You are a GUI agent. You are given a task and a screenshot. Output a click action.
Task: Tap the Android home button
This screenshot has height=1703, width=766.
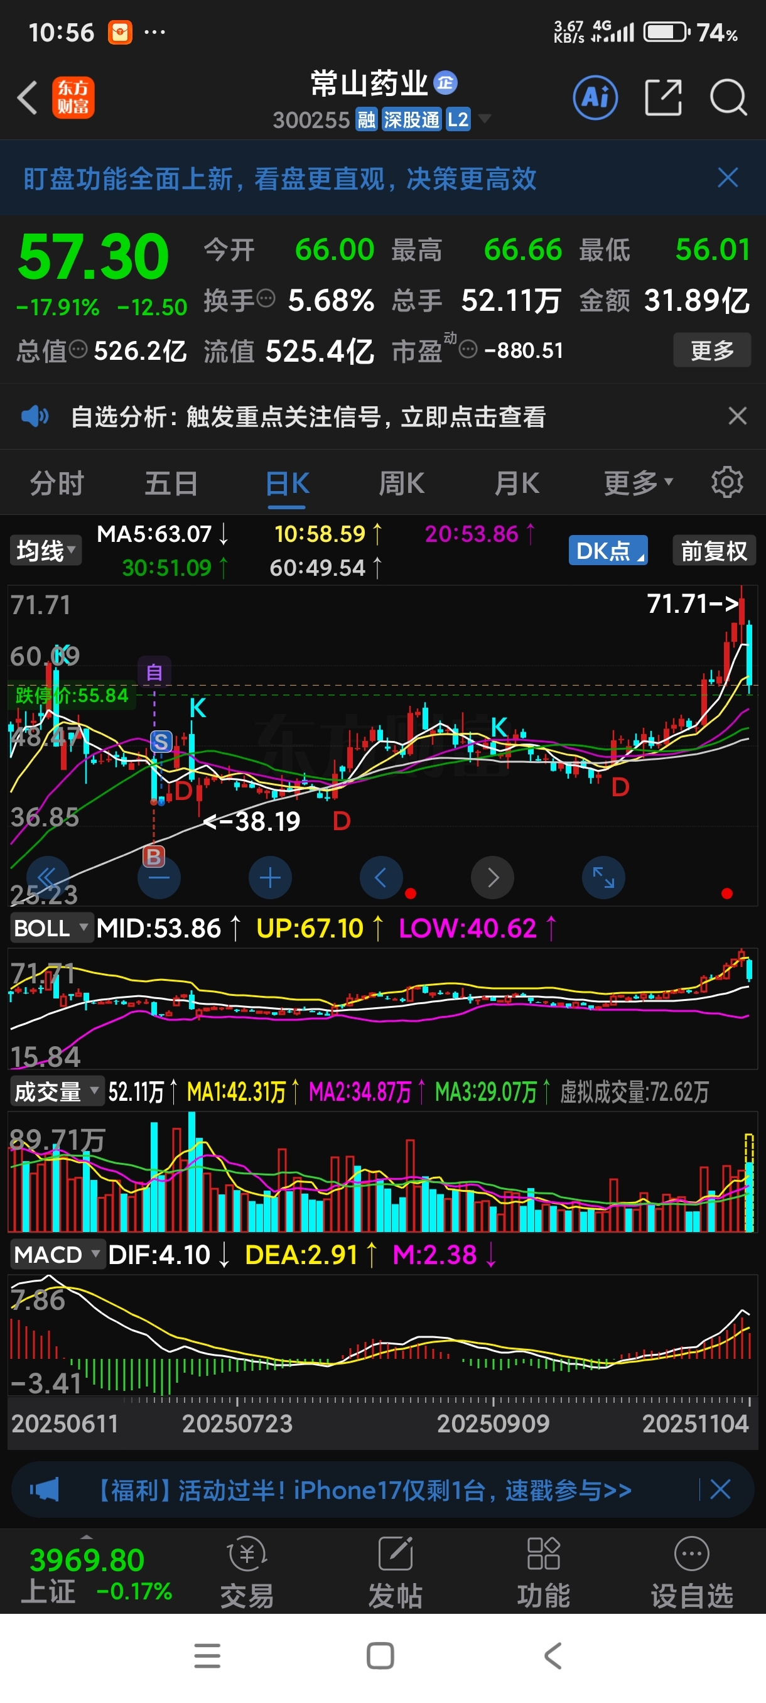(380, 1655)
